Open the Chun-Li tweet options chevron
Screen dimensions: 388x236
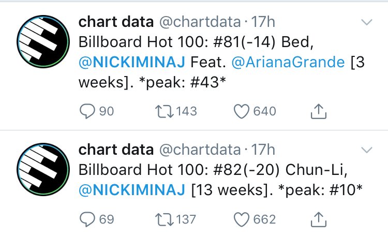point(366,150)
